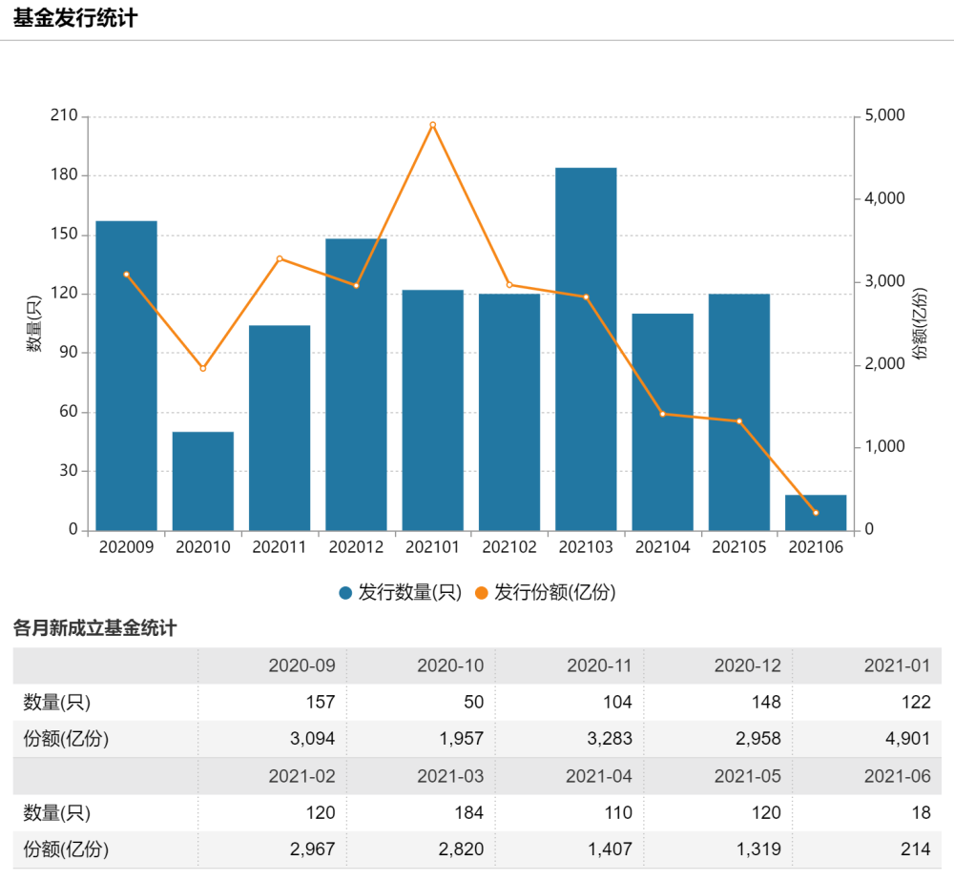Select the 202101 bar in chart
This screenshot has width=954, height=880.
tap(433, 410)
